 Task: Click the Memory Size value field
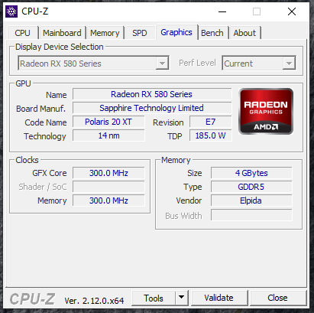click(x=251, y=173)
